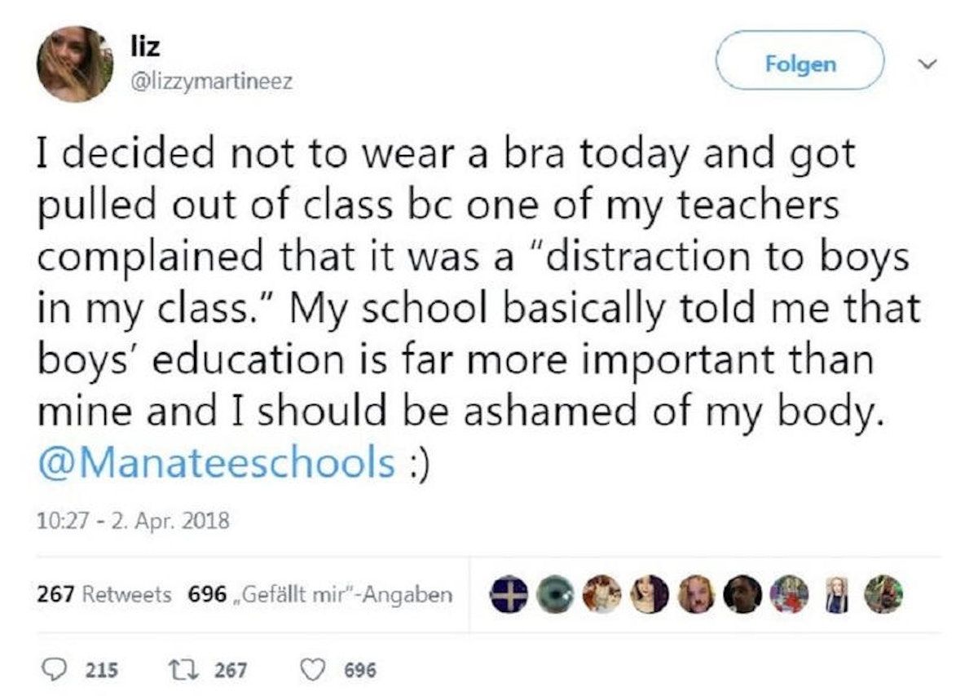This screenshot has width=978, height=696.
Task: View the 696 Gefällt mir-Angaben list
Action: 319,595
